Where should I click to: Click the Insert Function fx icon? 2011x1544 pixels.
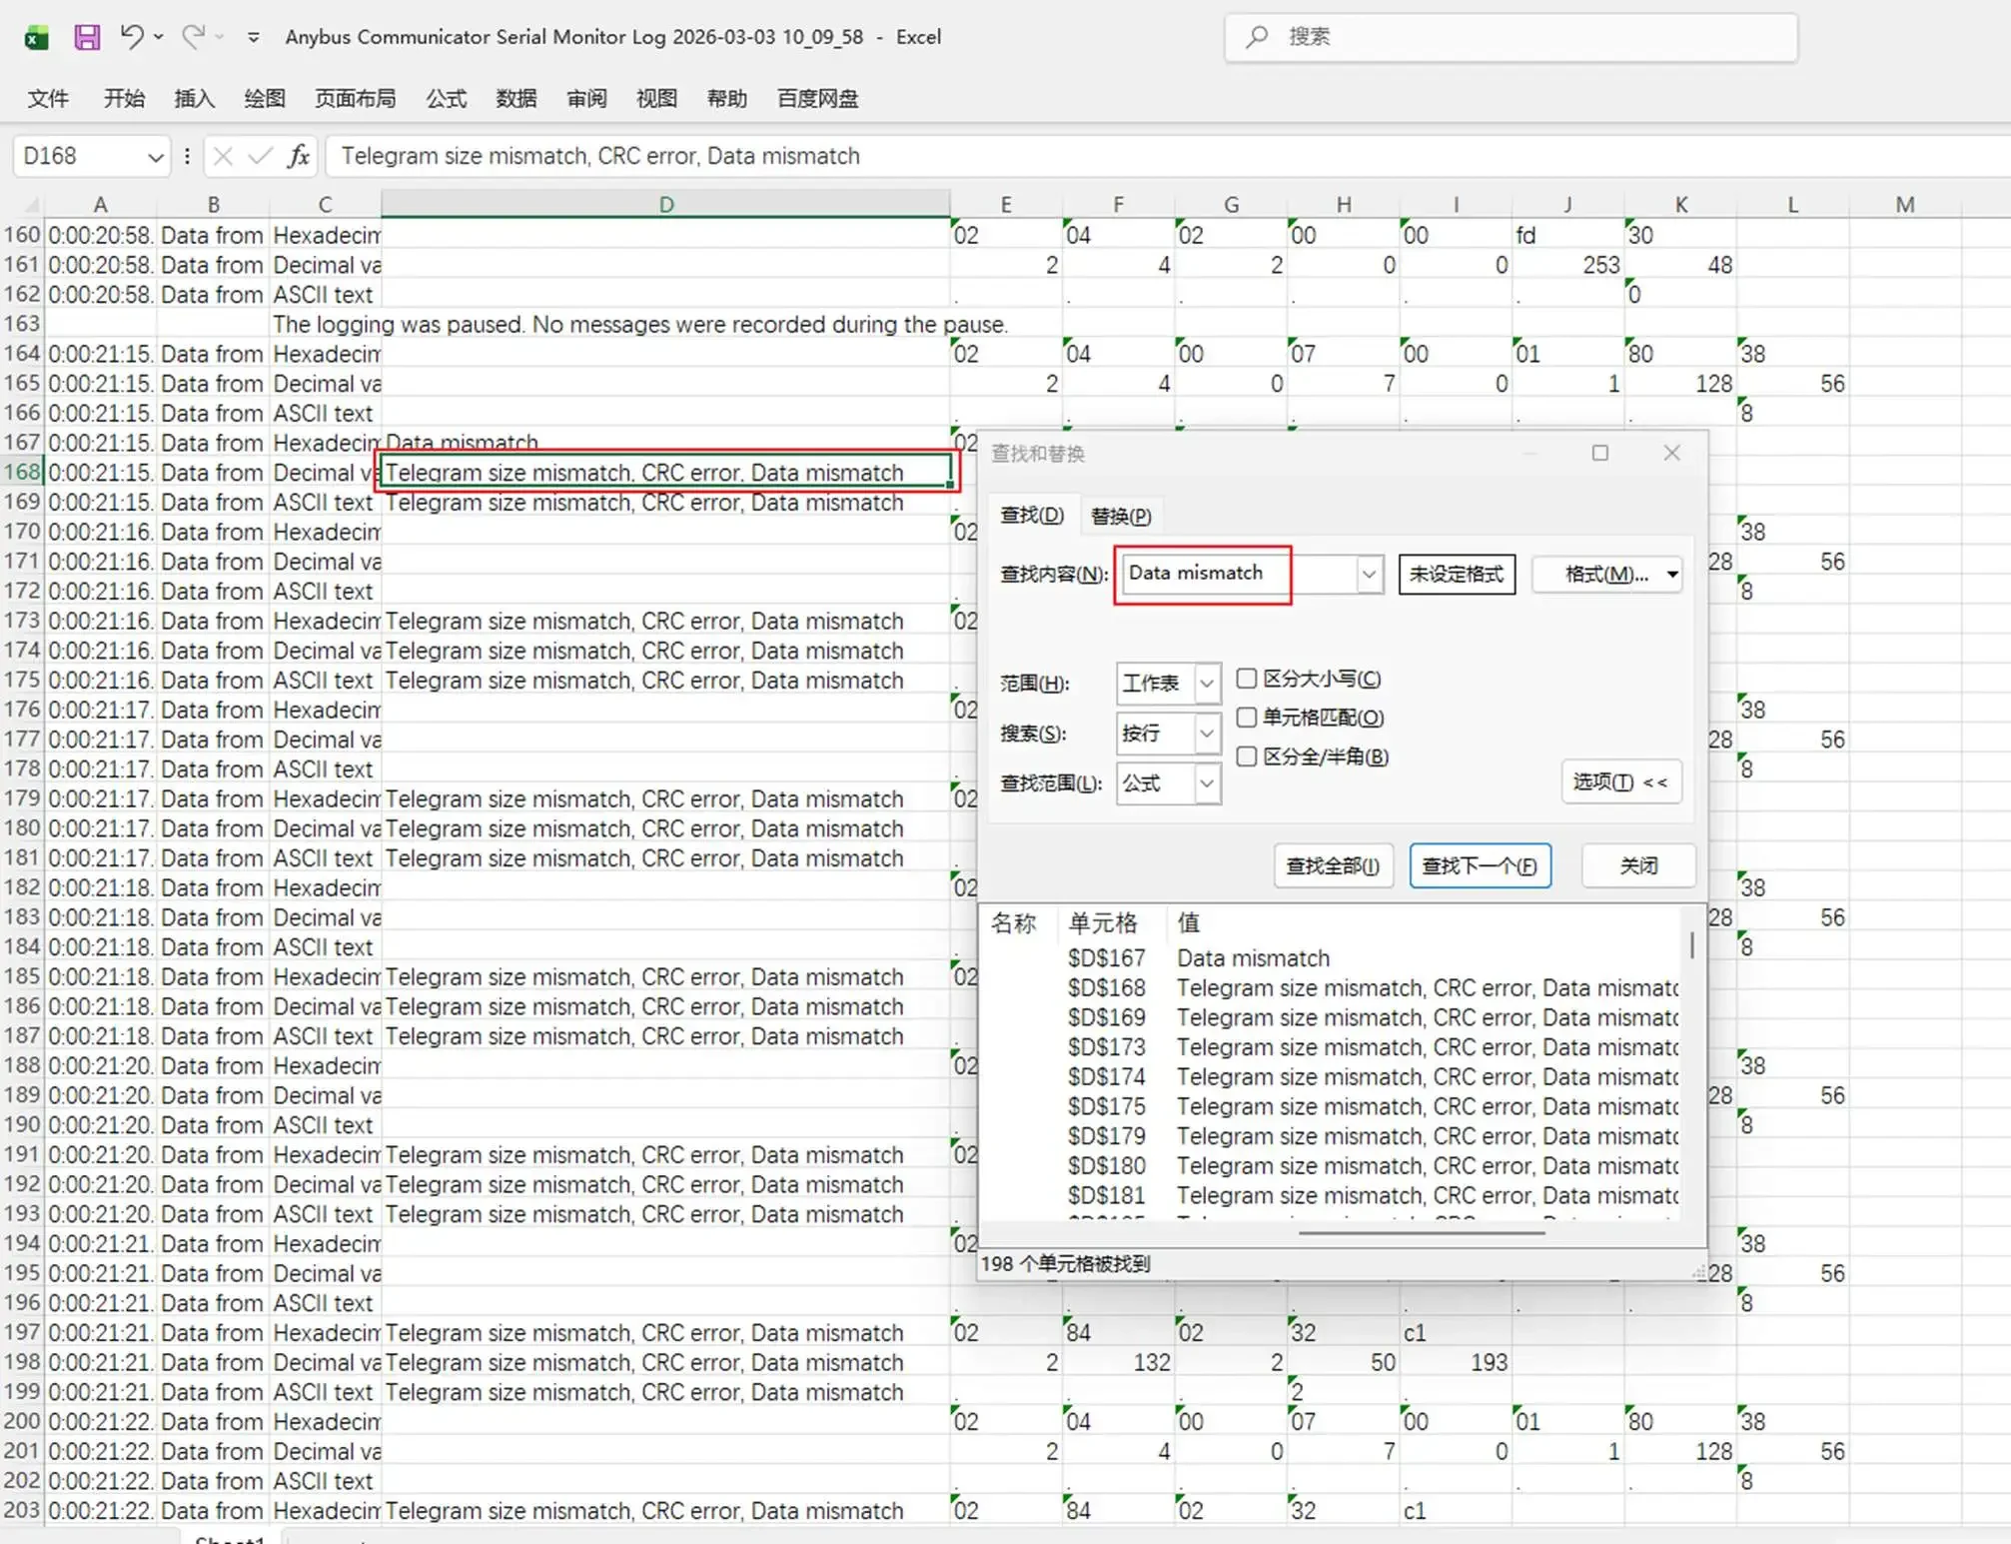click(x=298, y=156)
